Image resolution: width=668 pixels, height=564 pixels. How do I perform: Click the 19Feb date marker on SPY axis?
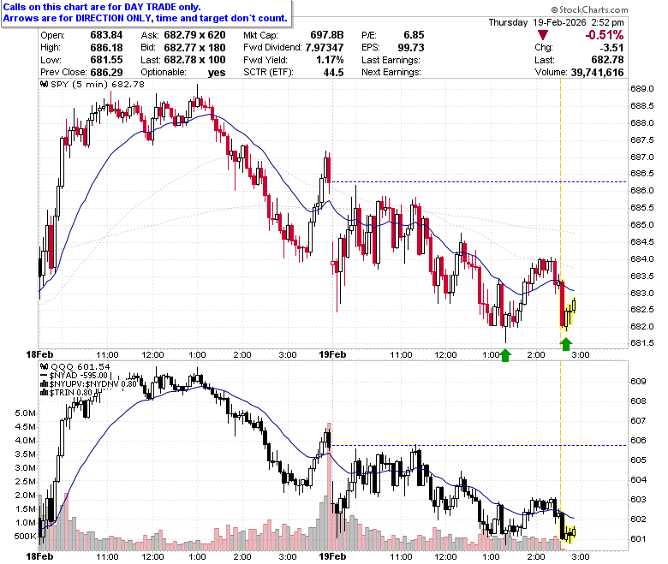[332, 354]
